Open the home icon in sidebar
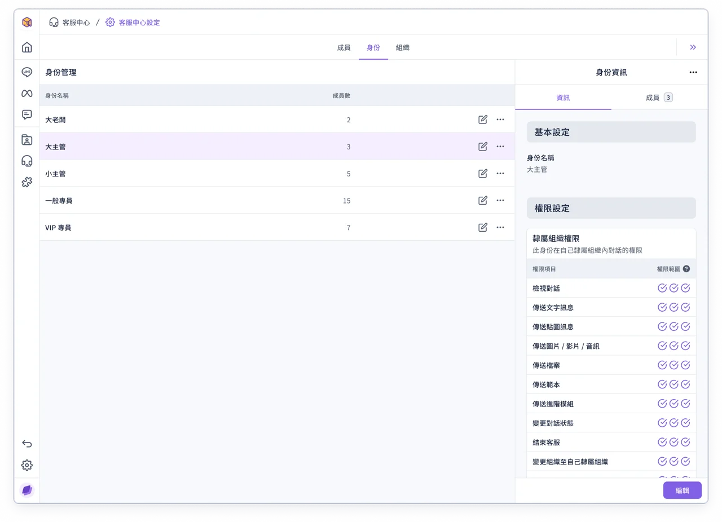Image resolution: width=722 pixels, height=522 pixels. click(x=27, y=47)
